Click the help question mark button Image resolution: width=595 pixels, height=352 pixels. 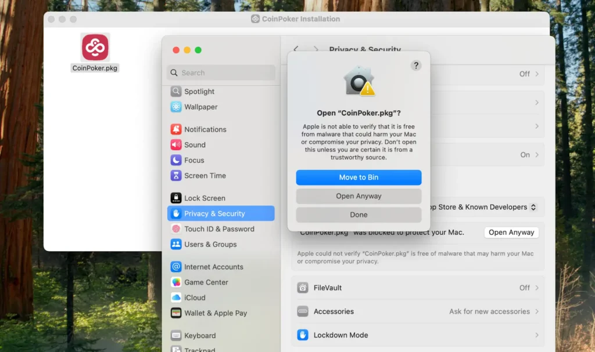tap(415, 66)
